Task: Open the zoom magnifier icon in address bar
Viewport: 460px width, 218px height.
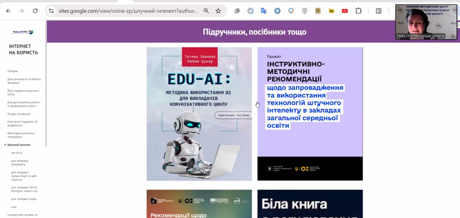Action: pyautogui.click(x=206, y=11)
